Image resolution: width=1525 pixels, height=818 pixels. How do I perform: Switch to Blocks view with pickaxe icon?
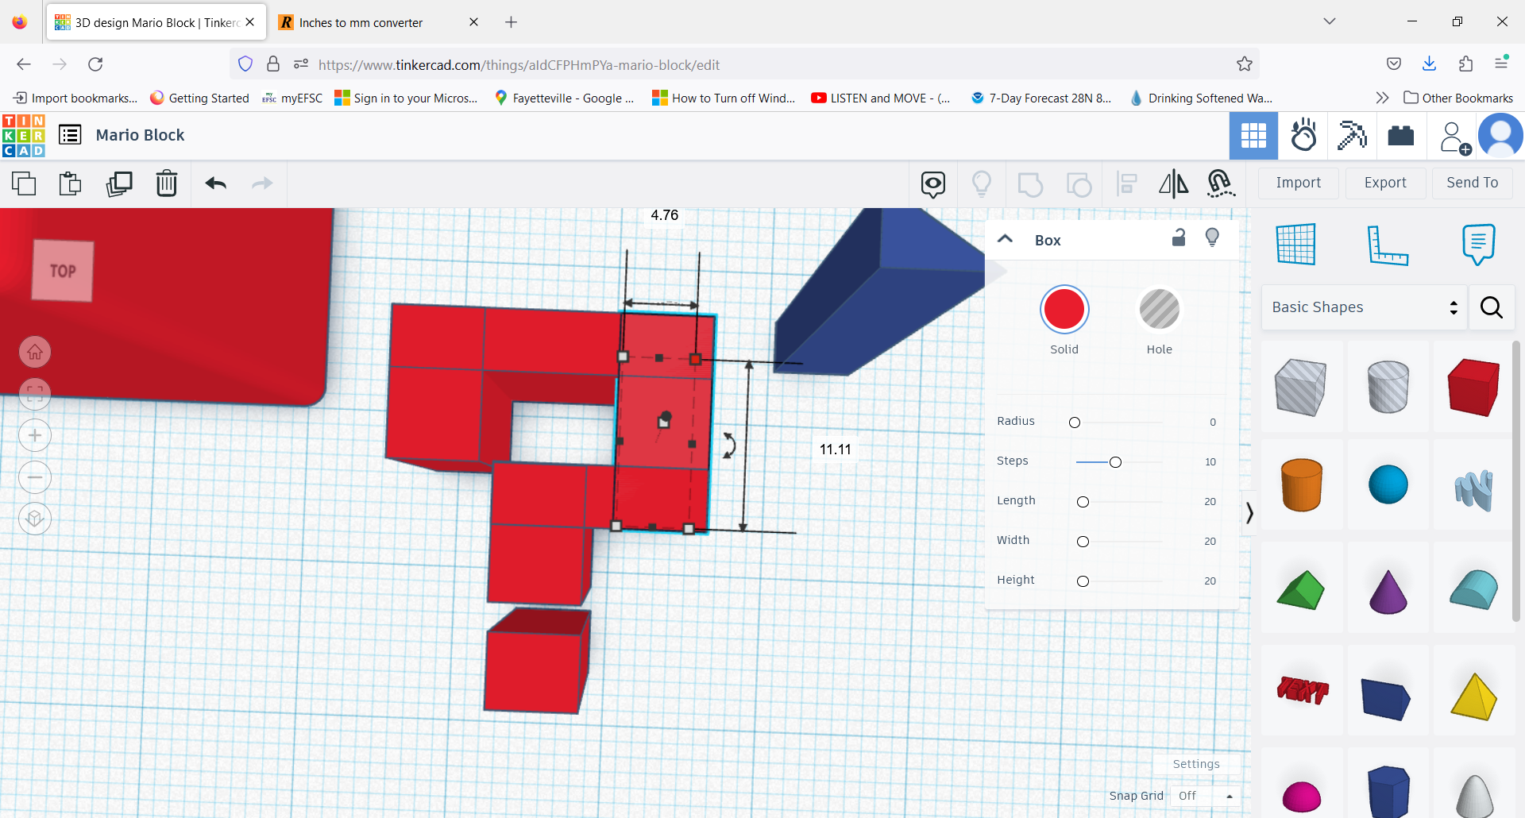[1352, 136]
